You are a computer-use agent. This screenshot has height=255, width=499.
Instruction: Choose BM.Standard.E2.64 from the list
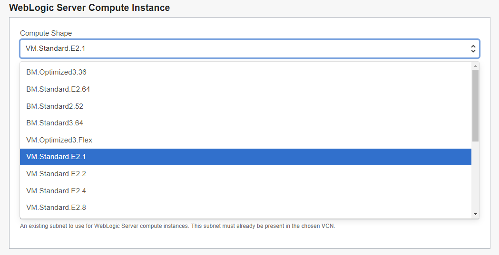coord(245,89)
